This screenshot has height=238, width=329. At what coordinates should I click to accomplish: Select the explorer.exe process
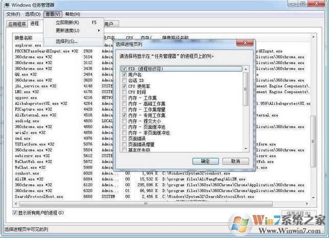[28, 46]
